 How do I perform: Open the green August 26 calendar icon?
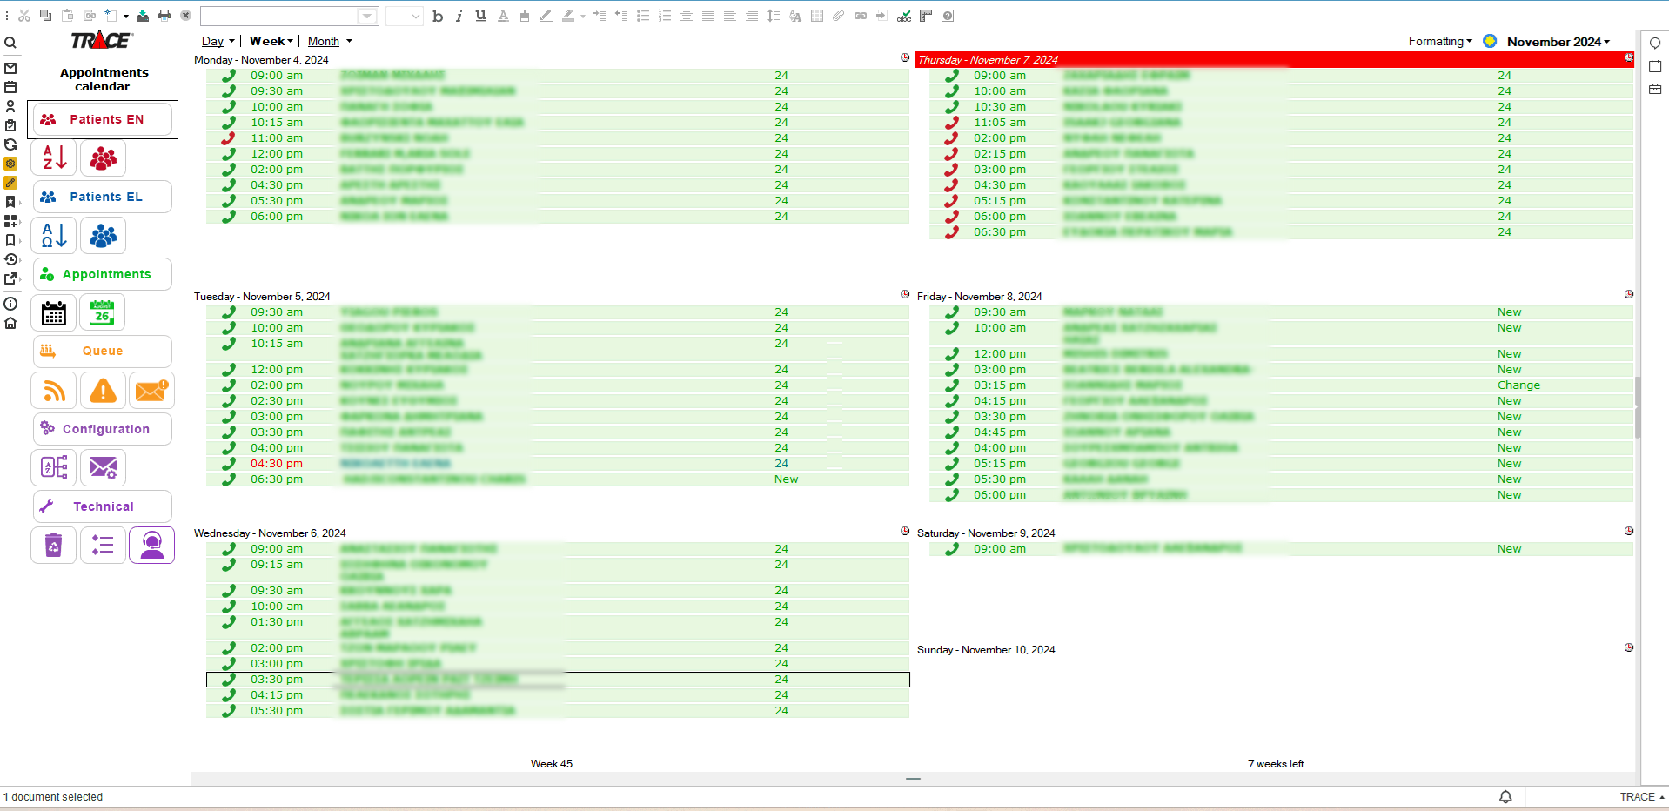pyautogui.click(x=103, y=312)
